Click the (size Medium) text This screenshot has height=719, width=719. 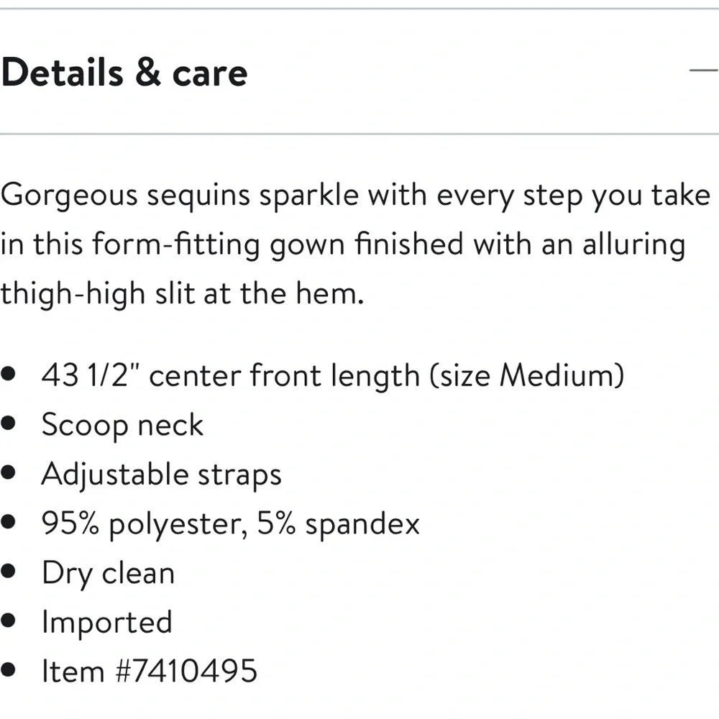[527, 375]
